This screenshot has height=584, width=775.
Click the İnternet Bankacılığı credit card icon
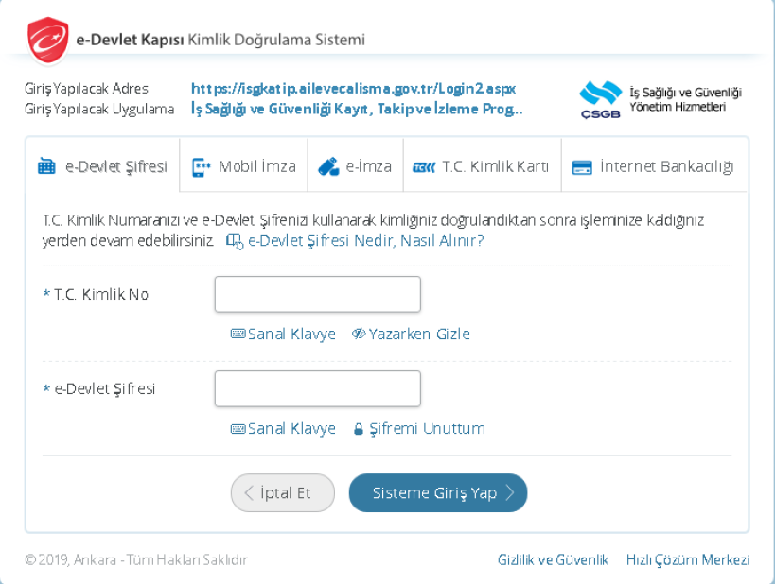pos(582,167)
